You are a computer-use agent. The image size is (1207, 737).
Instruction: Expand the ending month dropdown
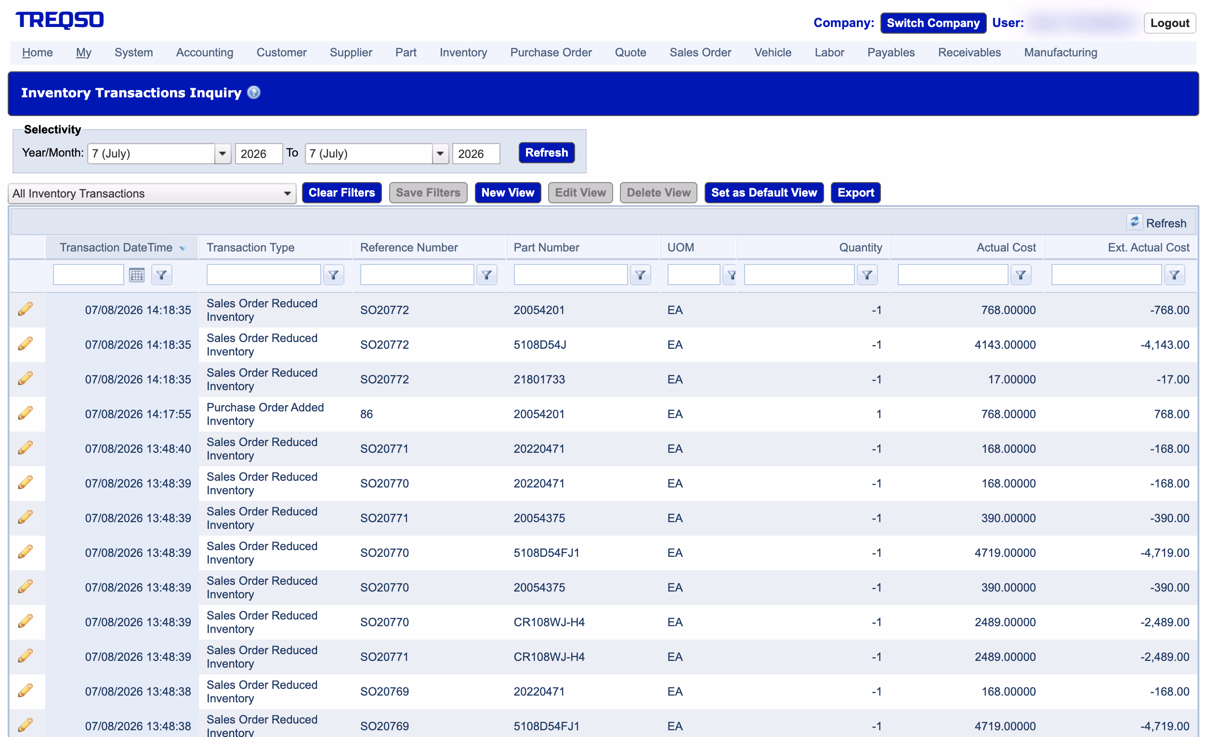440,153
